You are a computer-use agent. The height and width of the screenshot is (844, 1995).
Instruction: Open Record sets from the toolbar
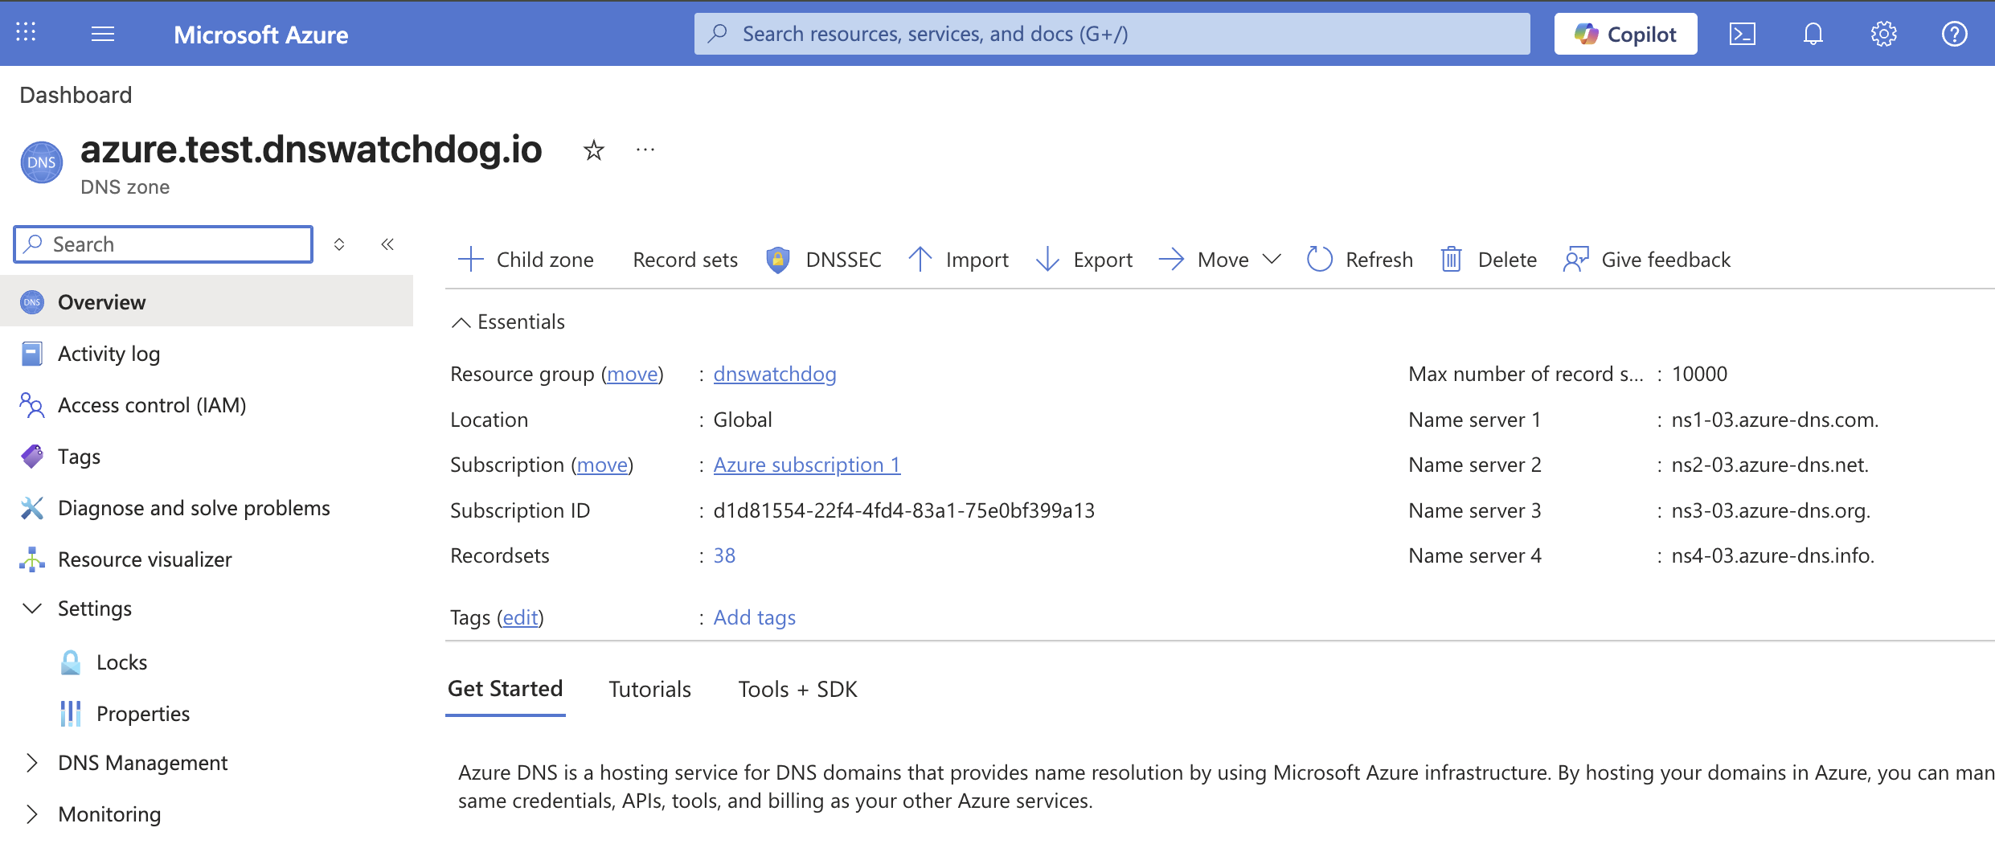[685, 260]
